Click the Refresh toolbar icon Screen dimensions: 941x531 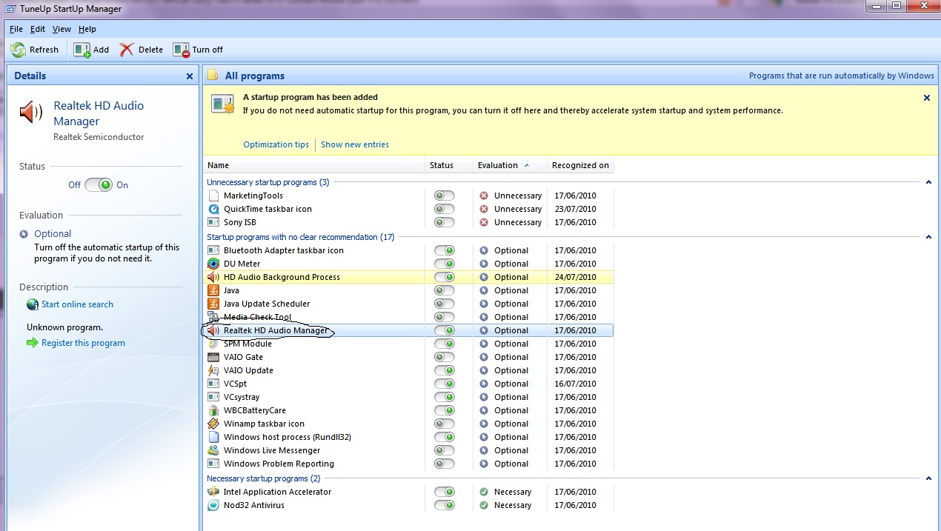(x=19, y=50)
